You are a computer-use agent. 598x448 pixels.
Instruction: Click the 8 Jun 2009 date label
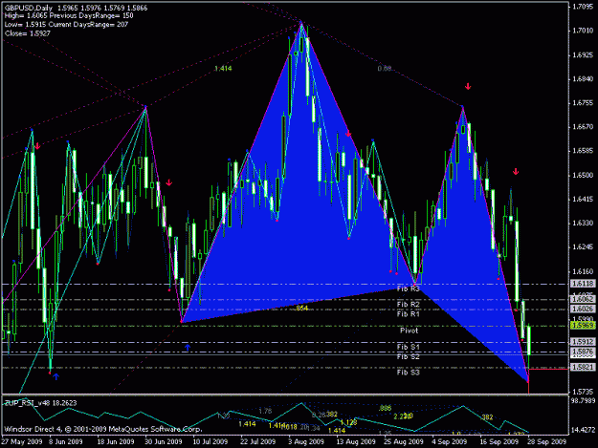(x=66, y=441)
